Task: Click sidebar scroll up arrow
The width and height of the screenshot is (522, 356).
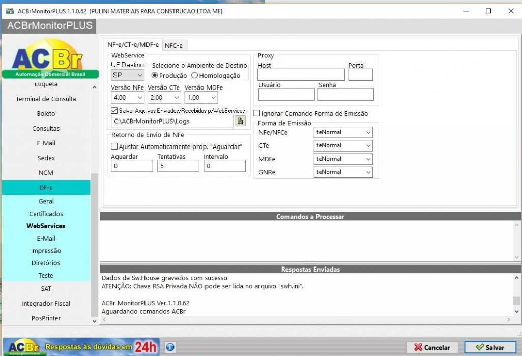Action: (x=94, y=87)
